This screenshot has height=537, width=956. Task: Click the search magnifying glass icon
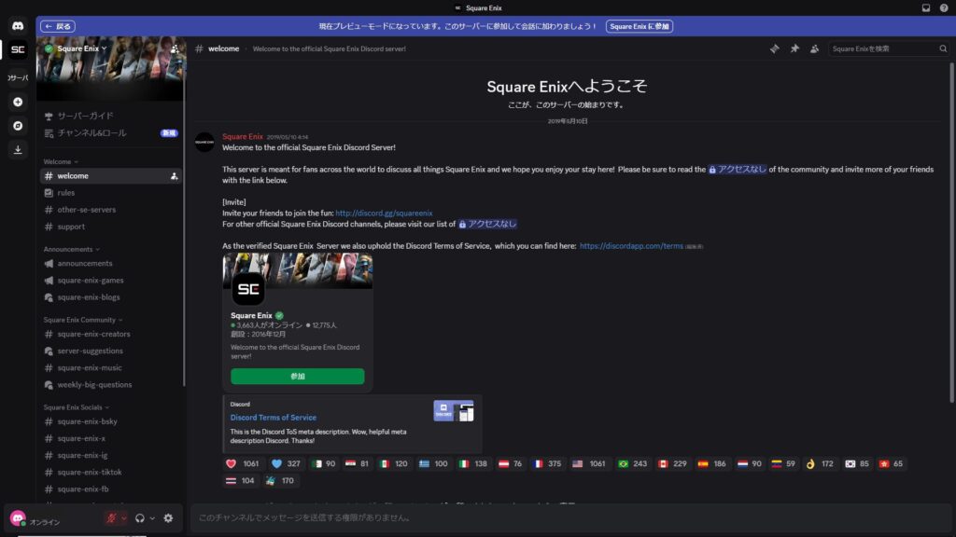943,48
